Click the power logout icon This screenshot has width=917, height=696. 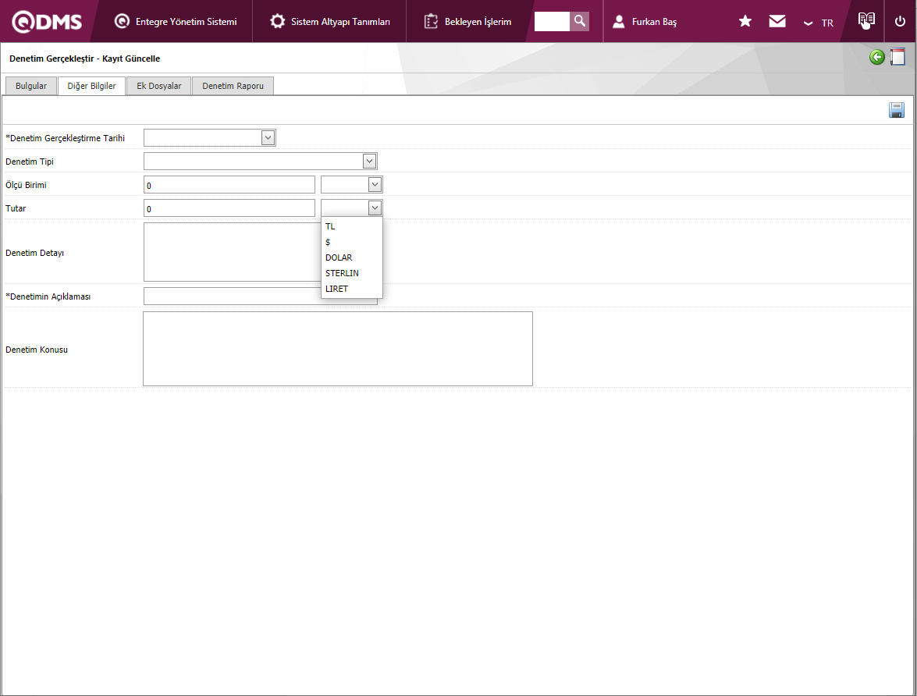(900, 22)
